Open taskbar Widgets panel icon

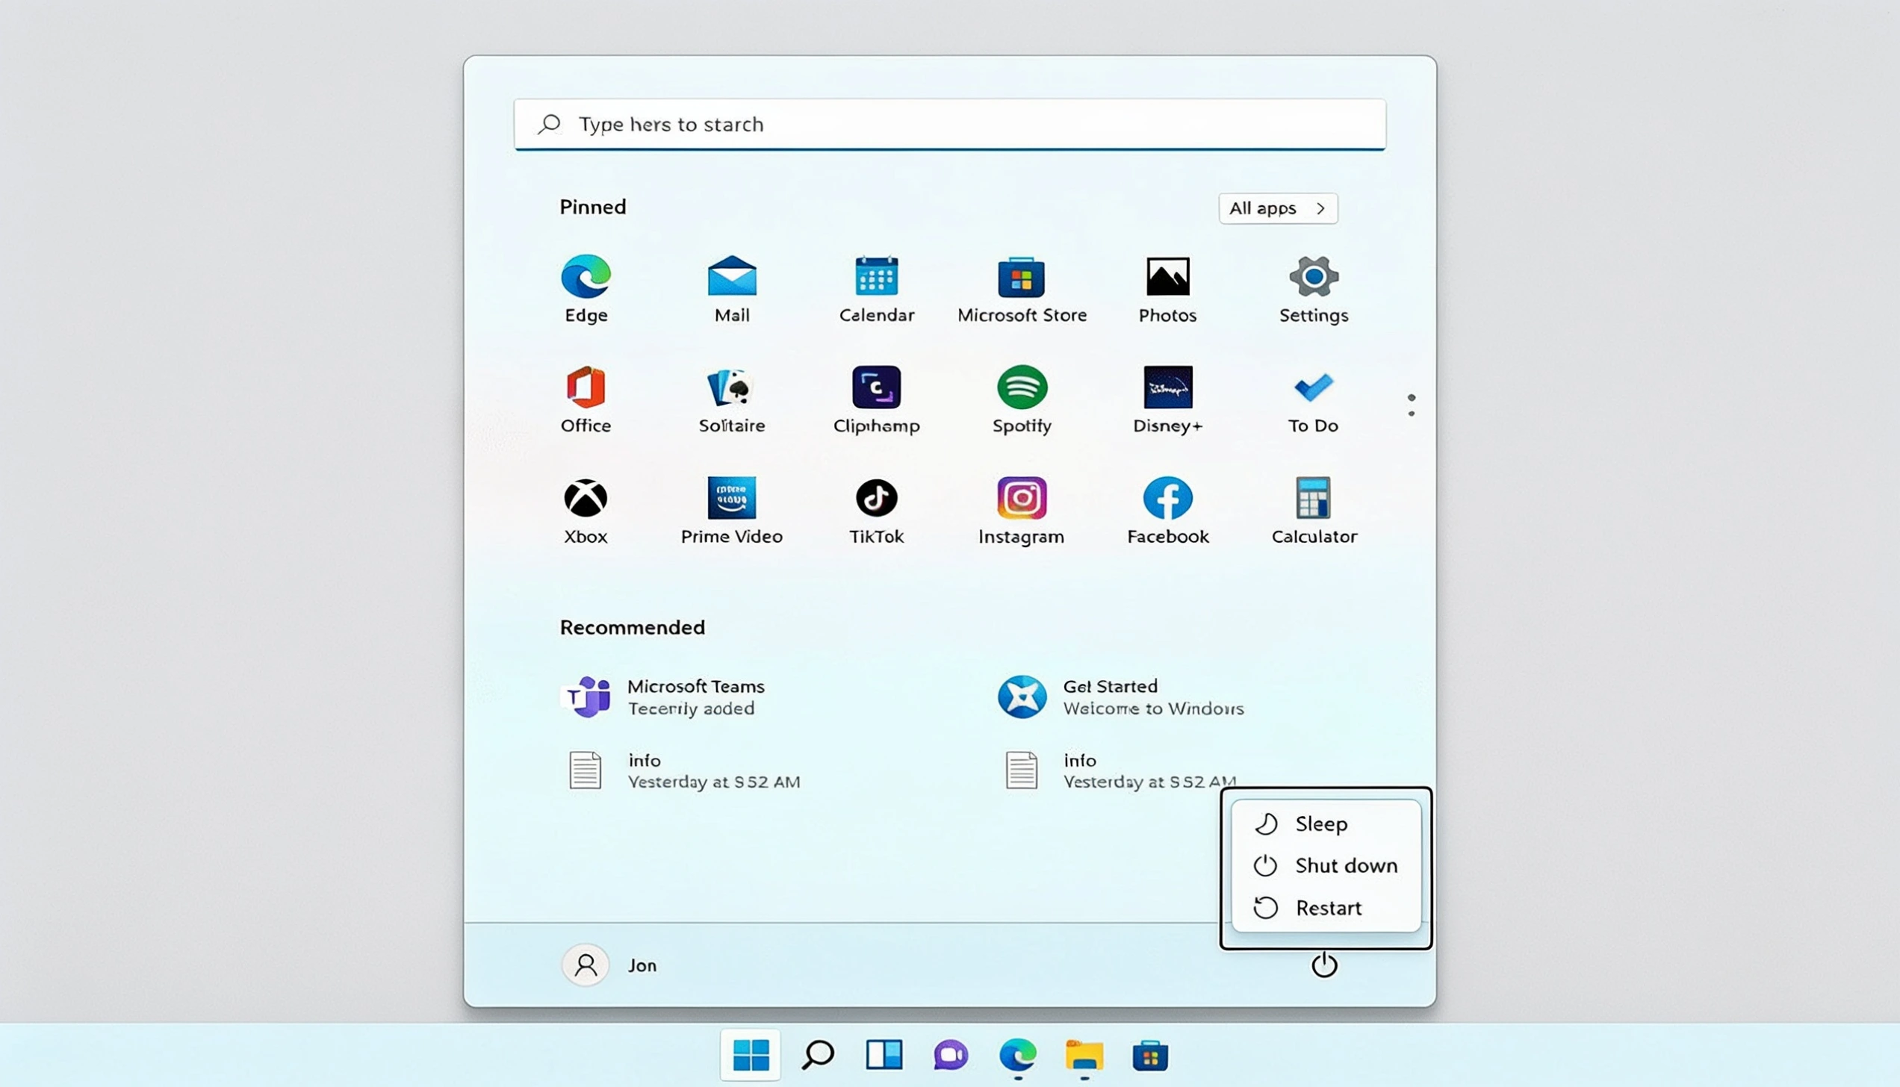[x=884, y=1055]
